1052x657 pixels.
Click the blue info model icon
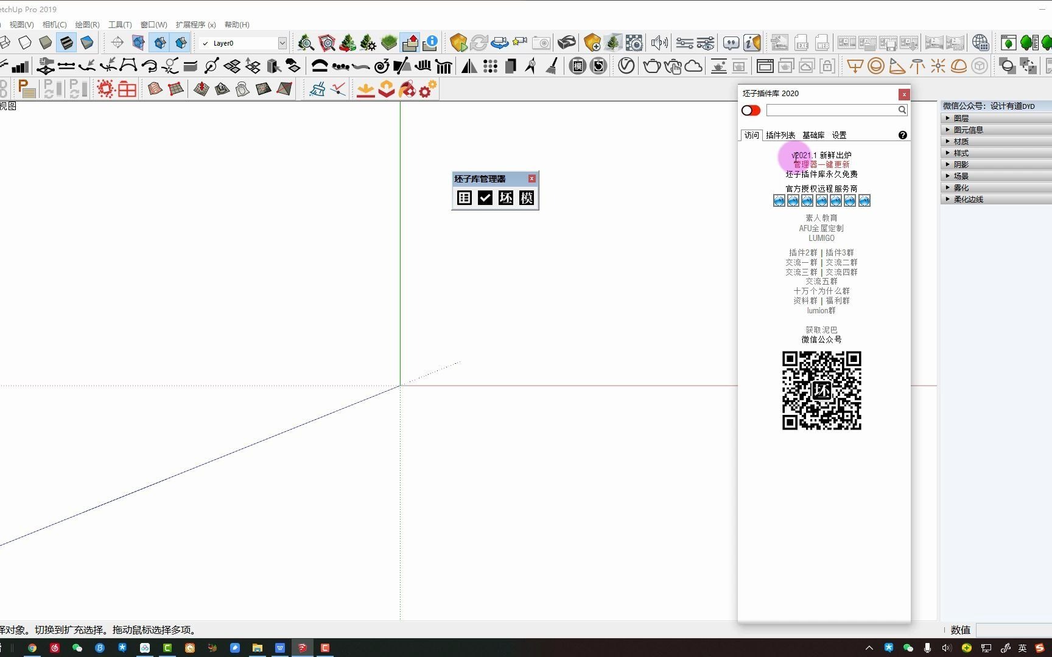430,43
